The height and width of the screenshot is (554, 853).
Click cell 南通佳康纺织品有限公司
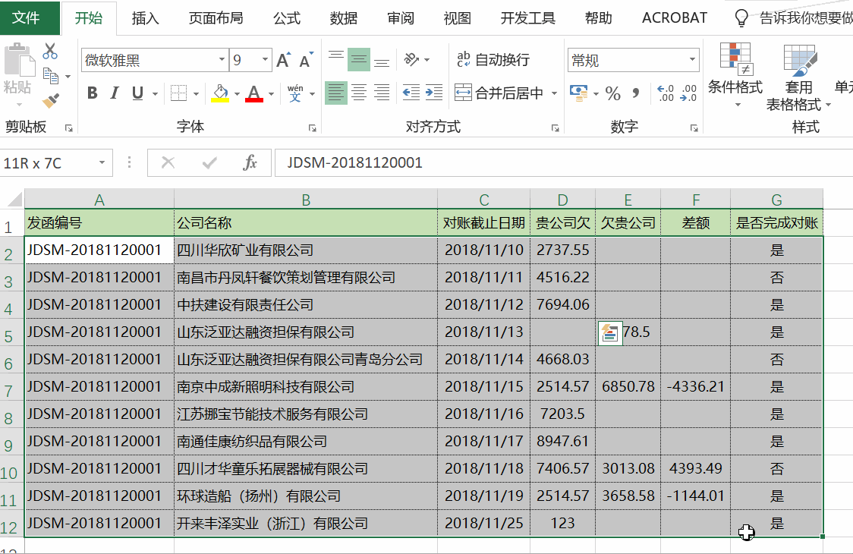click(306, 442)
